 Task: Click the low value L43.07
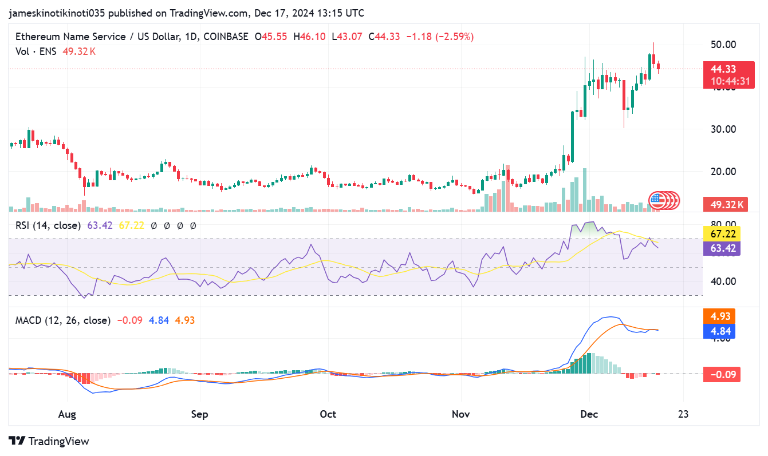(346, 37)
